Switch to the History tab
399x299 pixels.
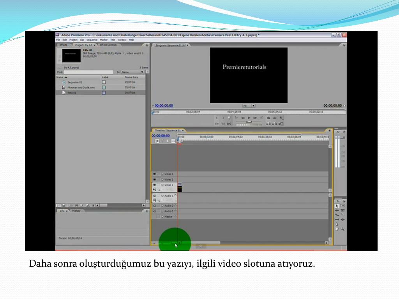point(76,211)
